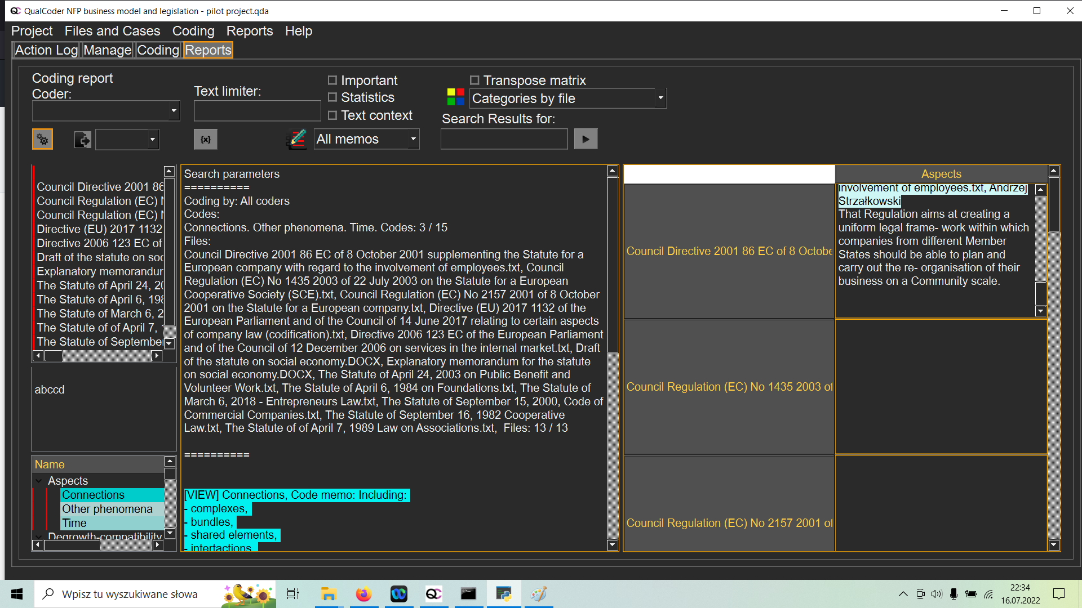Export the report using the file-export icon

pos(82,139)
